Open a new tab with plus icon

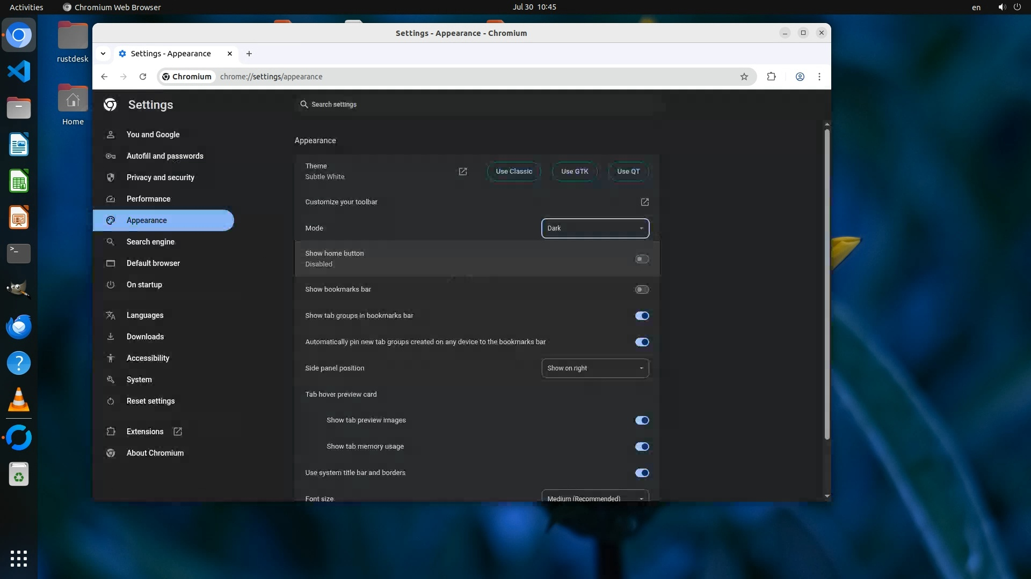tap(249, 54)
